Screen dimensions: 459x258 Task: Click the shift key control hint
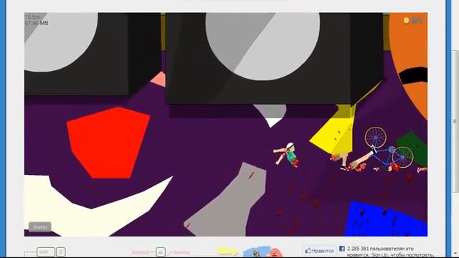[x=46, y=252]
